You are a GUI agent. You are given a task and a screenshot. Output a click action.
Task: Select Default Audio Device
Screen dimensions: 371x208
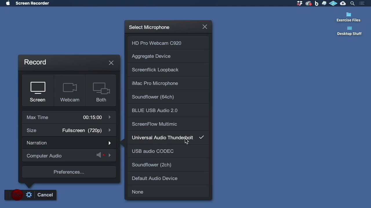click(x=168, y=178)
